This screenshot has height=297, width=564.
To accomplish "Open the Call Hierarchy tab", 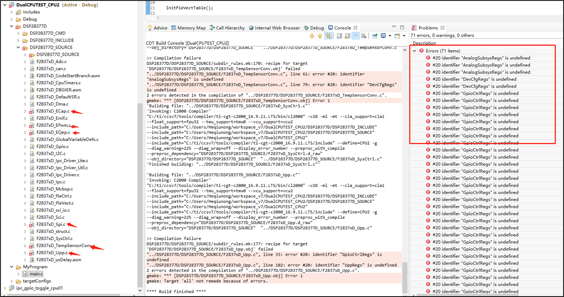I will (x=227, y=28).
